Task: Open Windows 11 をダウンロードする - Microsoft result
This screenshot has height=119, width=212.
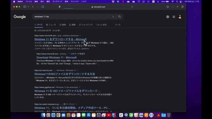Action: [x=60, y=39]
